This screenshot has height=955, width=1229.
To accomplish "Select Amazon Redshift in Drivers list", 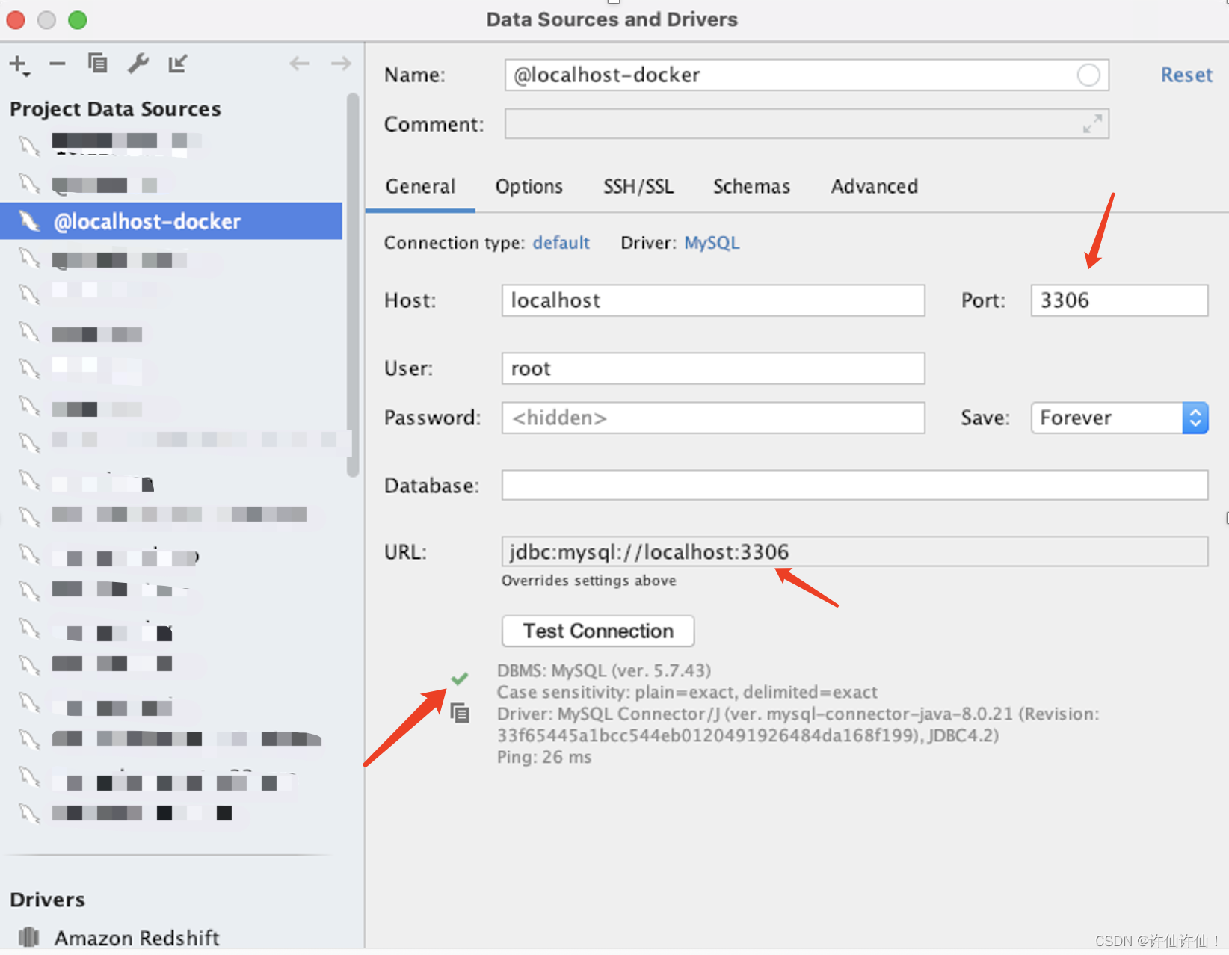I will tap(137, 937).
